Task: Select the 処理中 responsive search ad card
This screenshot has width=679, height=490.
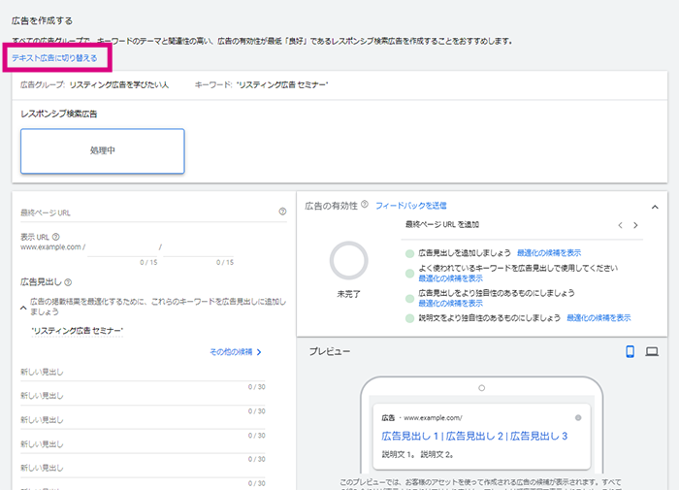Action: pyautogui.click(x=103, y=150)
